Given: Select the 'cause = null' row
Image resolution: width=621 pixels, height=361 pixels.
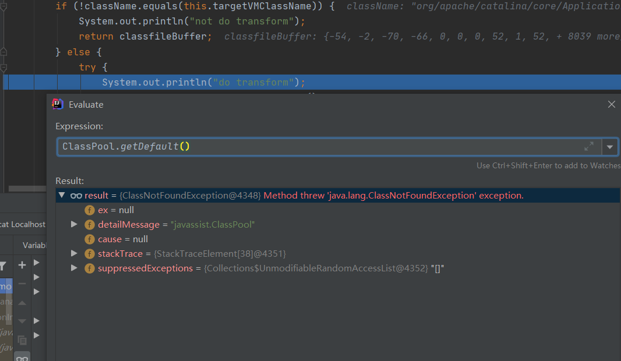Looking at the screenshot, I should tap(338, 239).
